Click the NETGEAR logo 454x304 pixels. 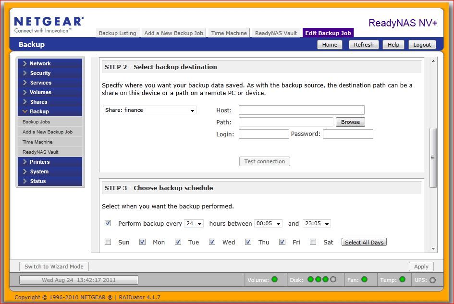(49, 22)
